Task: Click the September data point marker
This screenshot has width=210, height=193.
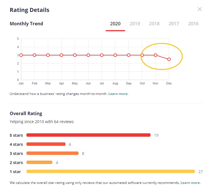Action: (129, 55)
